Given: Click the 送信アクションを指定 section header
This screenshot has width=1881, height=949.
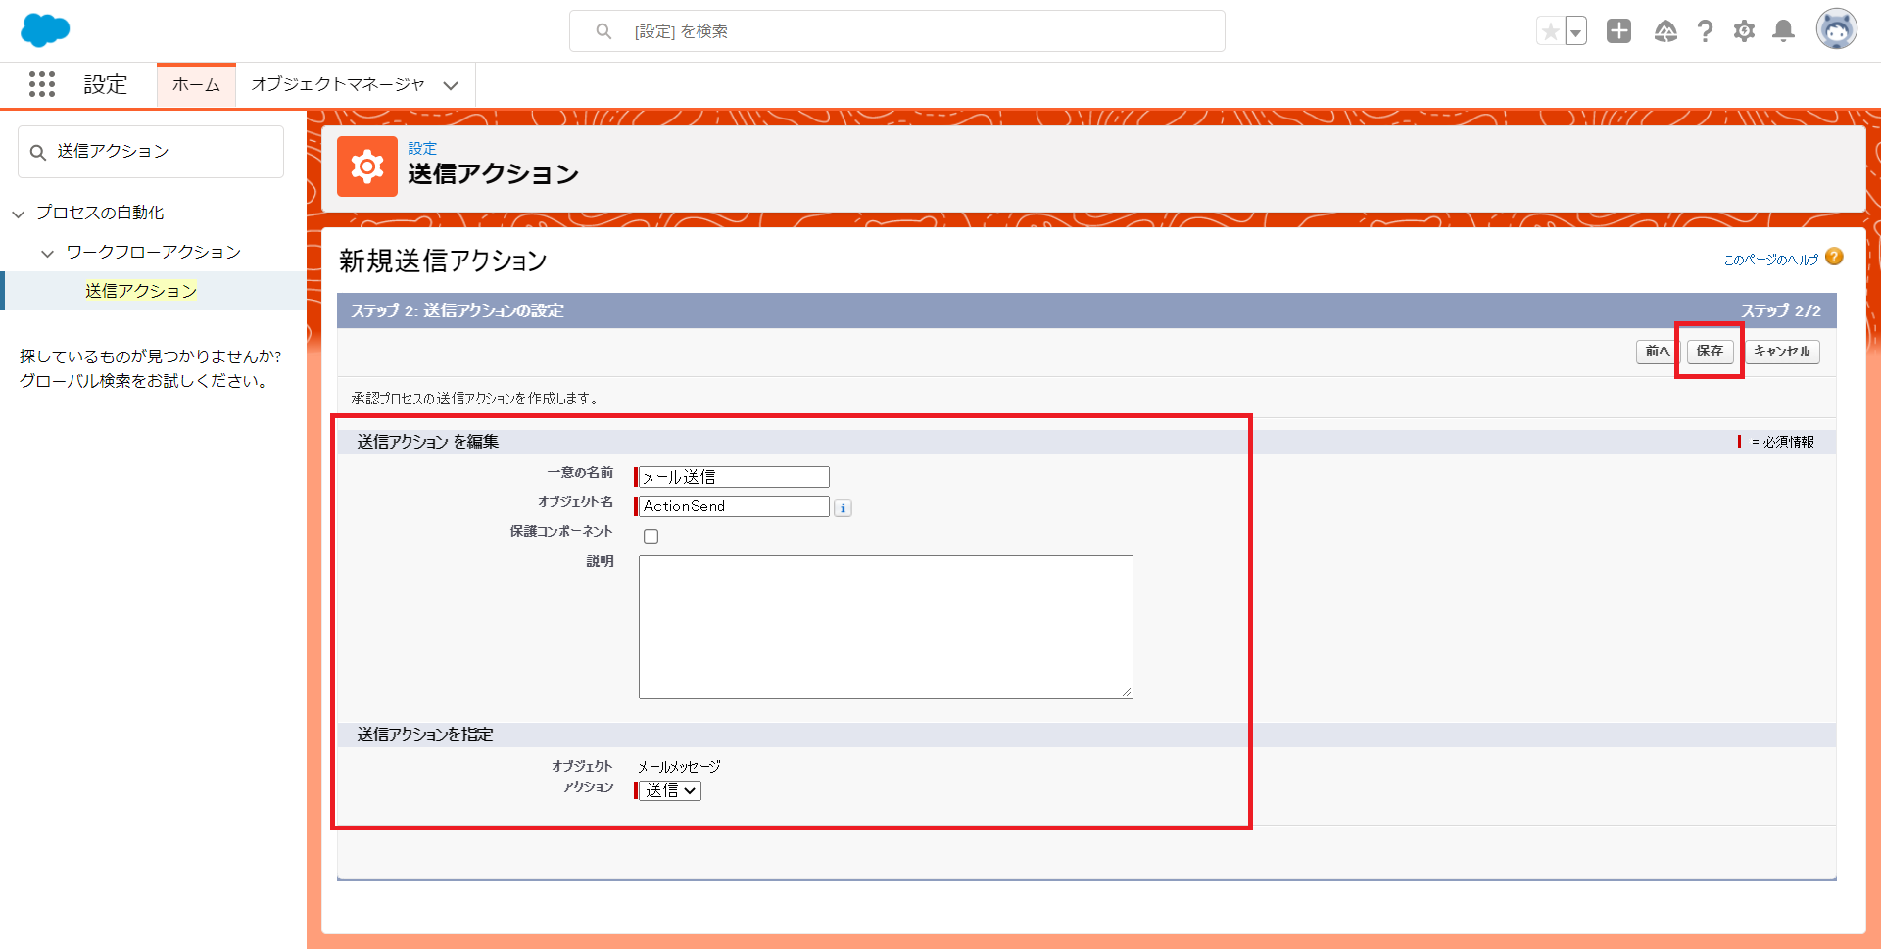Looking at the screenshot, I should pyautogui.click(x=425, y=735).
